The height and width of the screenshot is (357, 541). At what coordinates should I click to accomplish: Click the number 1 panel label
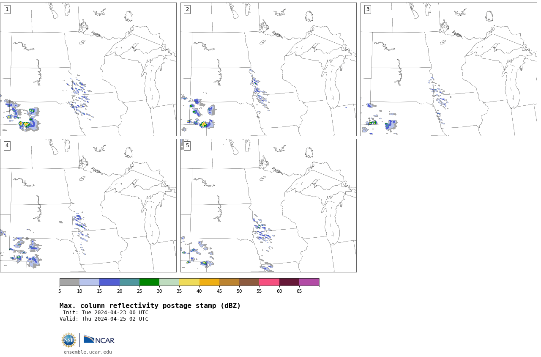(7, 9)
